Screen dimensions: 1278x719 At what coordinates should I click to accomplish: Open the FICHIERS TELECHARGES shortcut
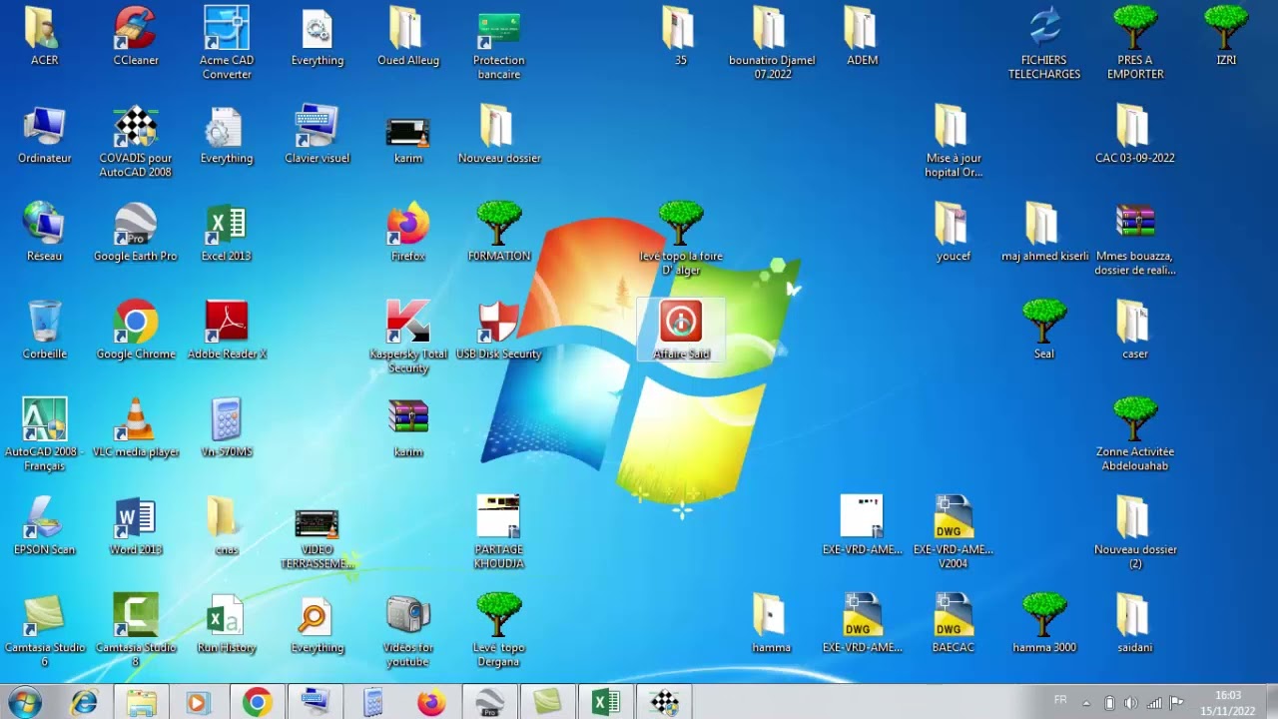(1044, 43)
